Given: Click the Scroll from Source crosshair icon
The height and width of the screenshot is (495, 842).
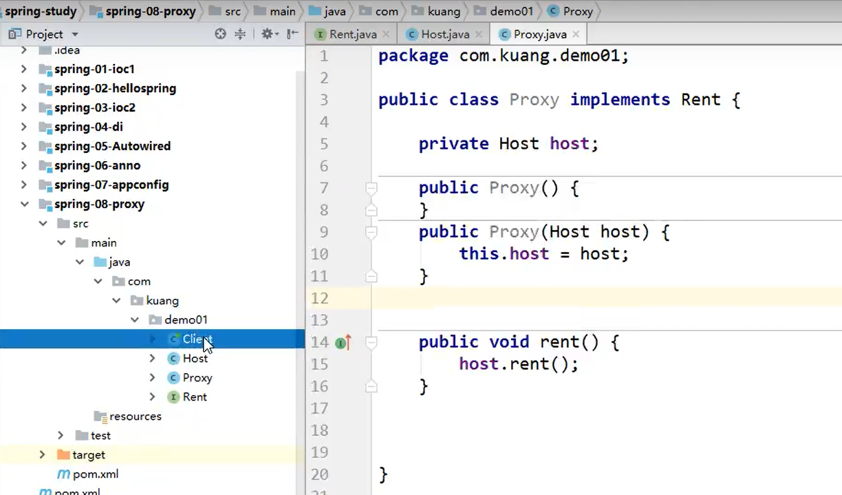Looking at the screenshot, I should click(x=220, y=34).
